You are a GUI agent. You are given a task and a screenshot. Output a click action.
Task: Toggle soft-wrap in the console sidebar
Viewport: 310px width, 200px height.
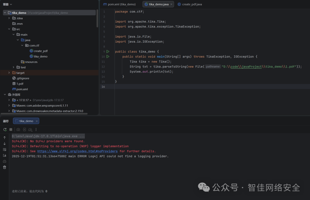pos(5,149)
